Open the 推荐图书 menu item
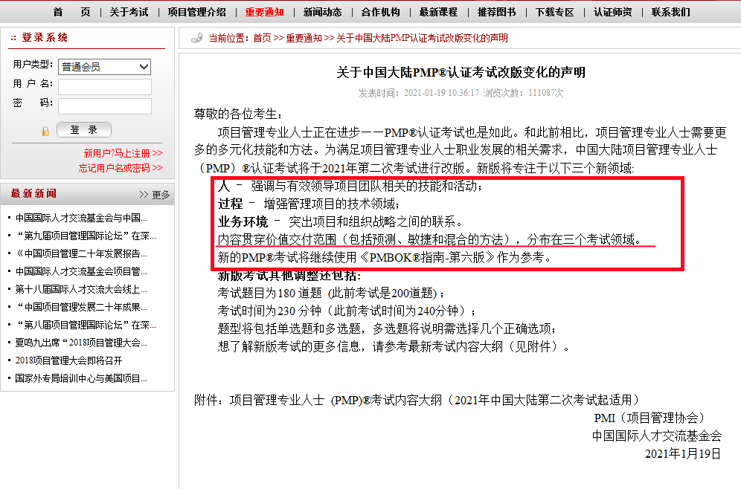This screenshot has height=489, width=741. 496,12
